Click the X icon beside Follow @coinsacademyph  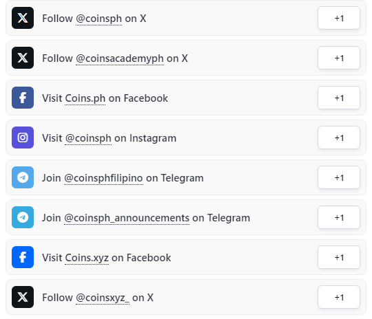pos(23,58)
